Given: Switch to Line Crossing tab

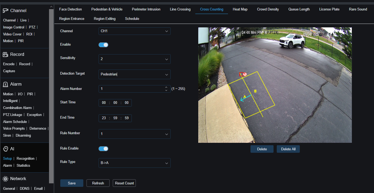Looking at the screenshot, I should [180, 9].
